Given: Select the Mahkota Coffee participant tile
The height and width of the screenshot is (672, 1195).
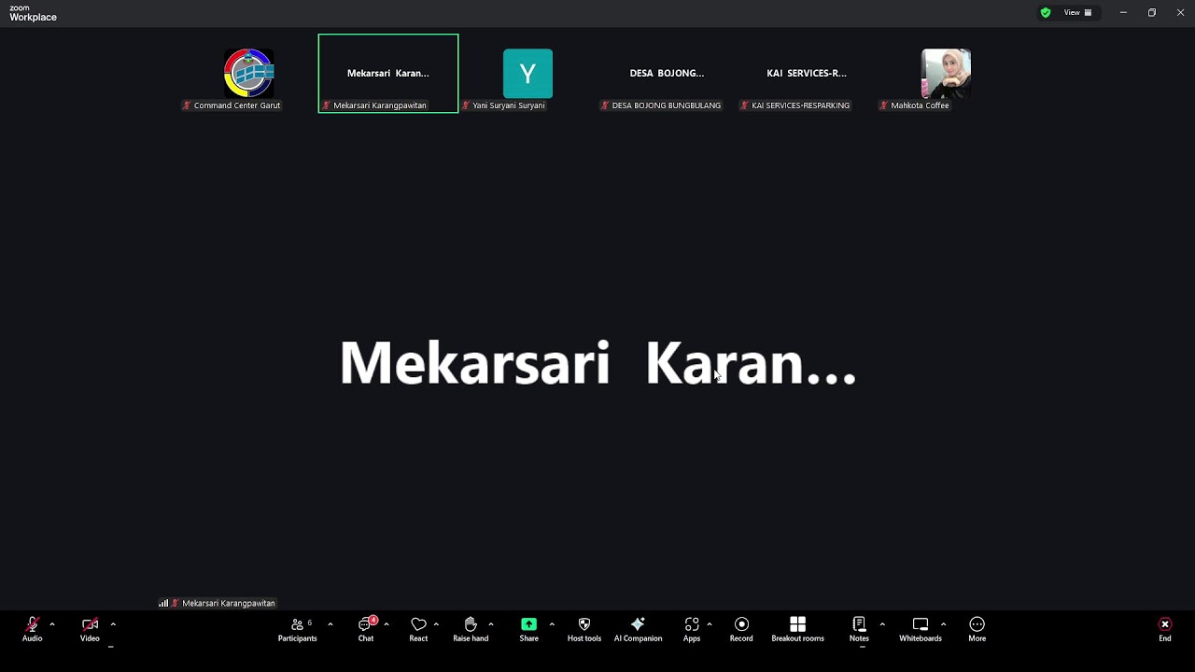Looking at the screenshot, I should click(946, 74).
